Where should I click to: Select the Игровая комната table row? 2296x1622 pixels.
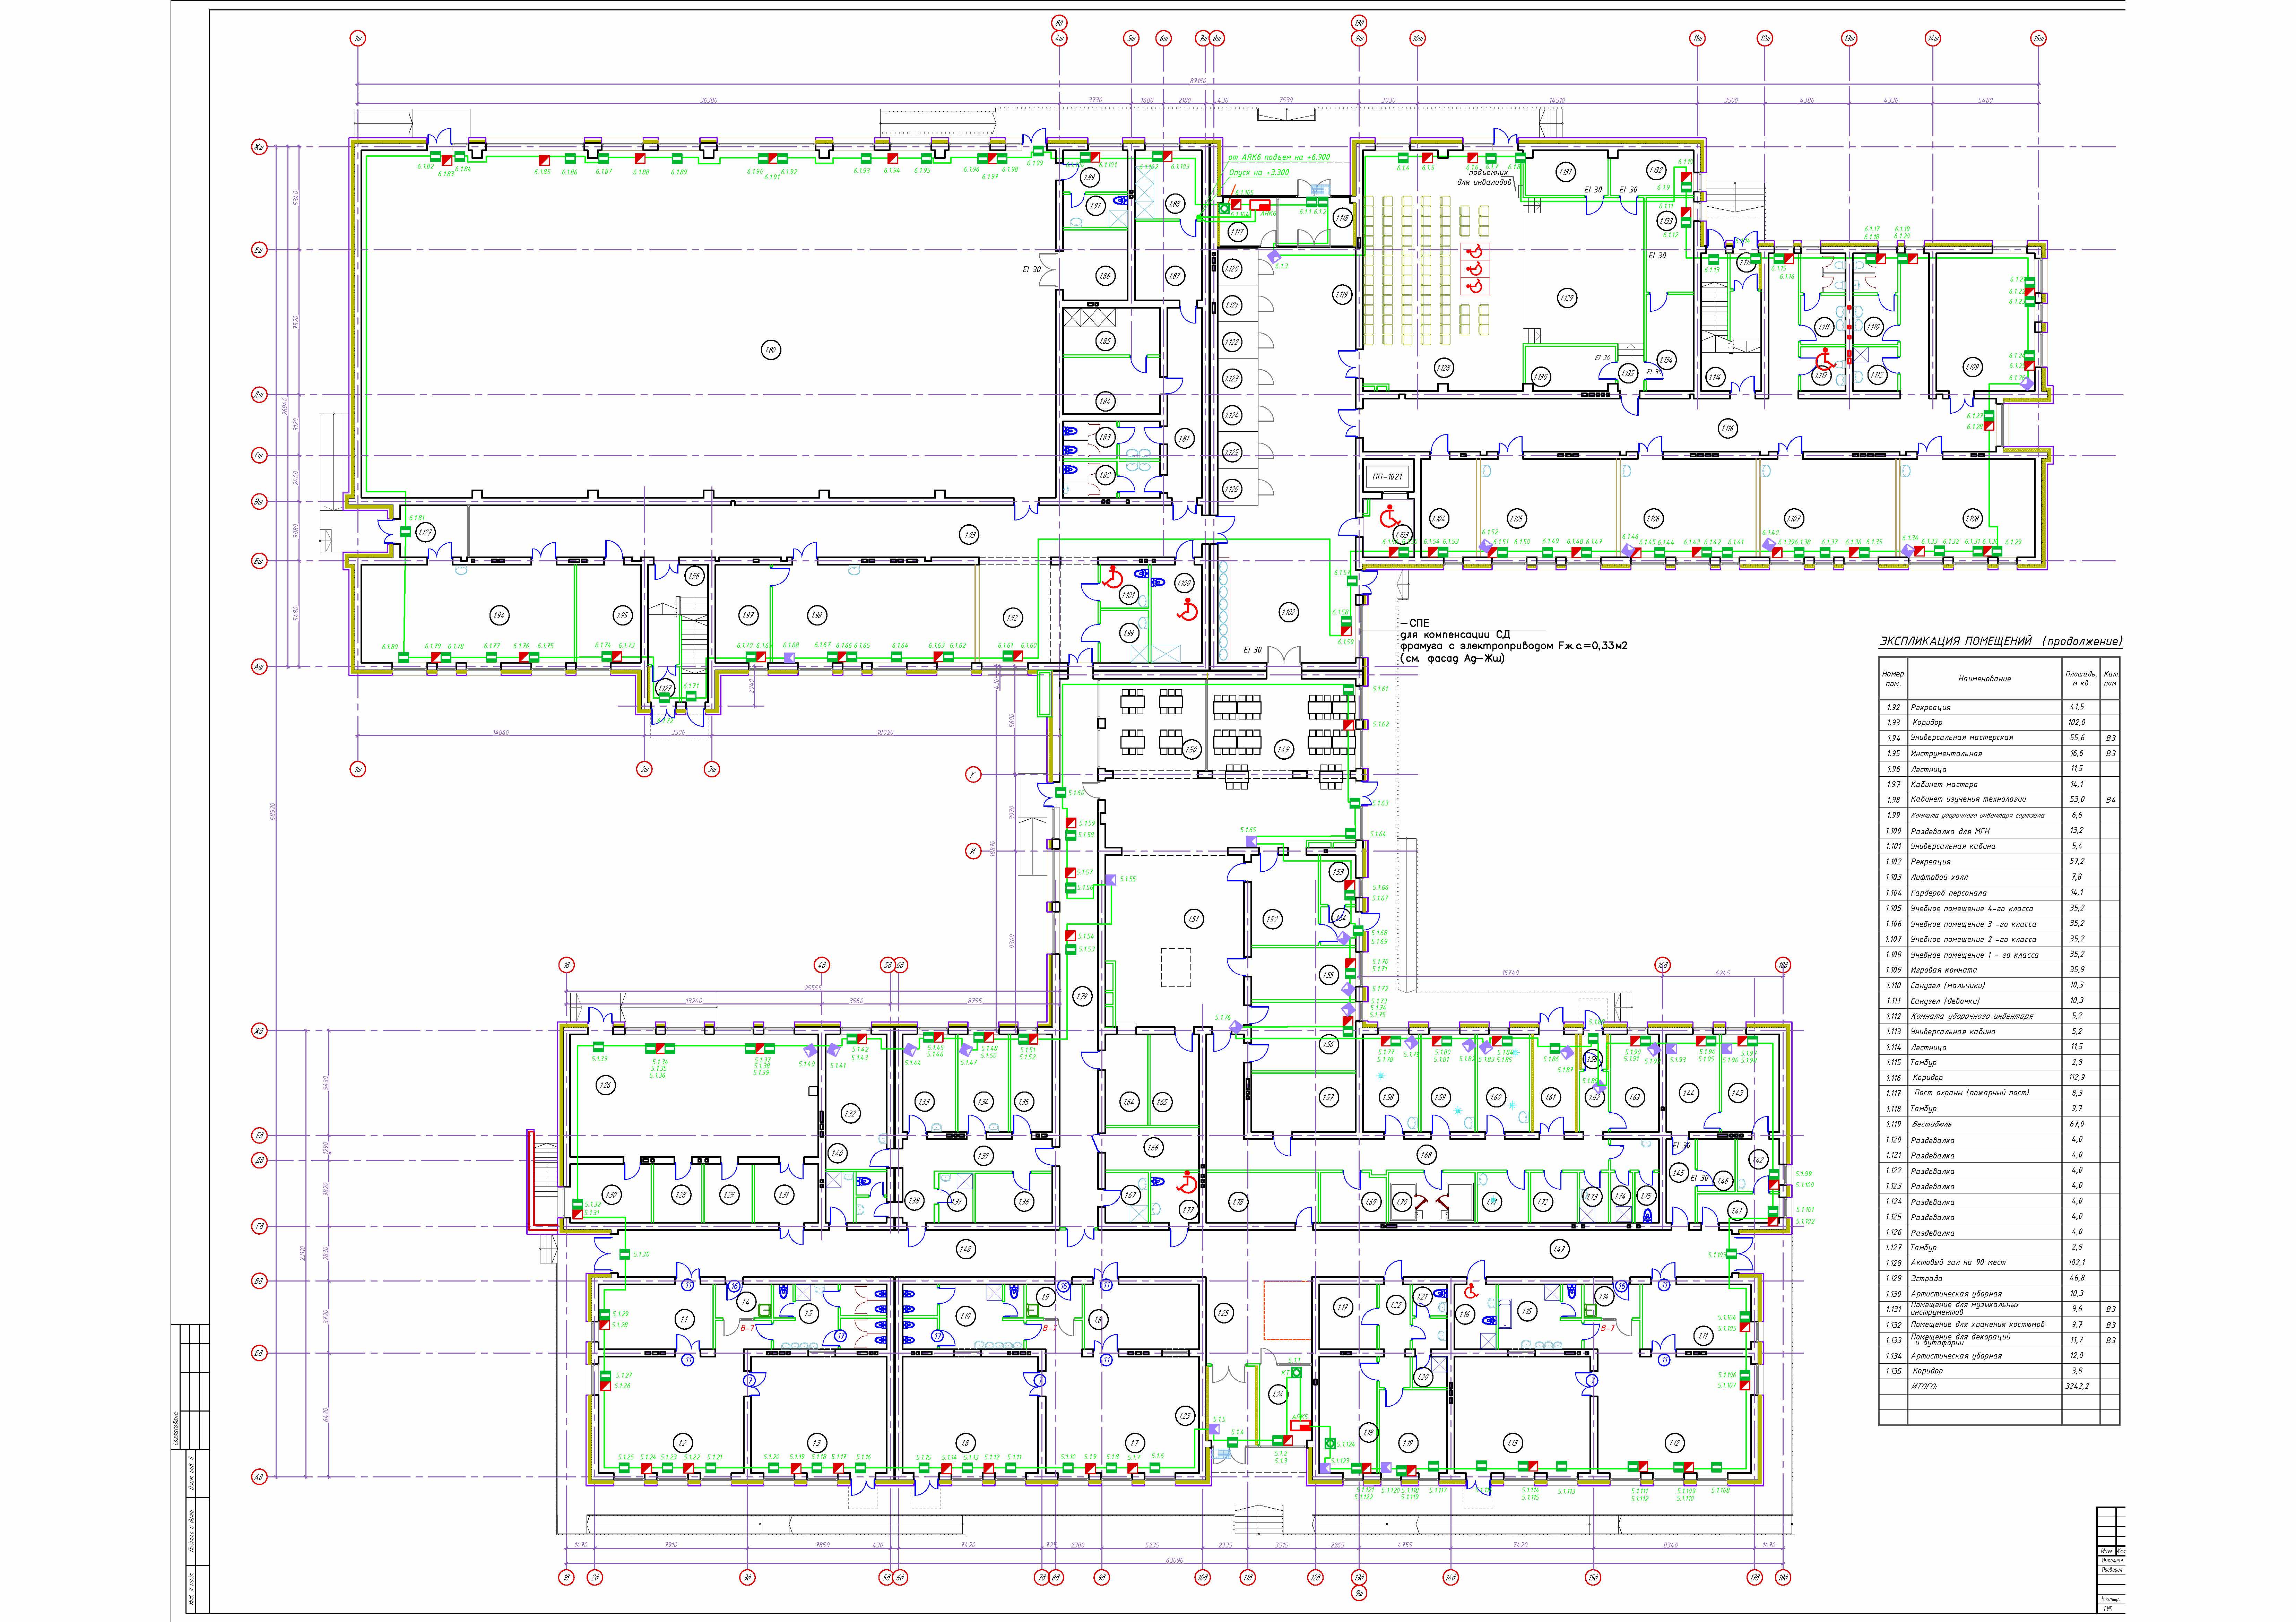1944,970
